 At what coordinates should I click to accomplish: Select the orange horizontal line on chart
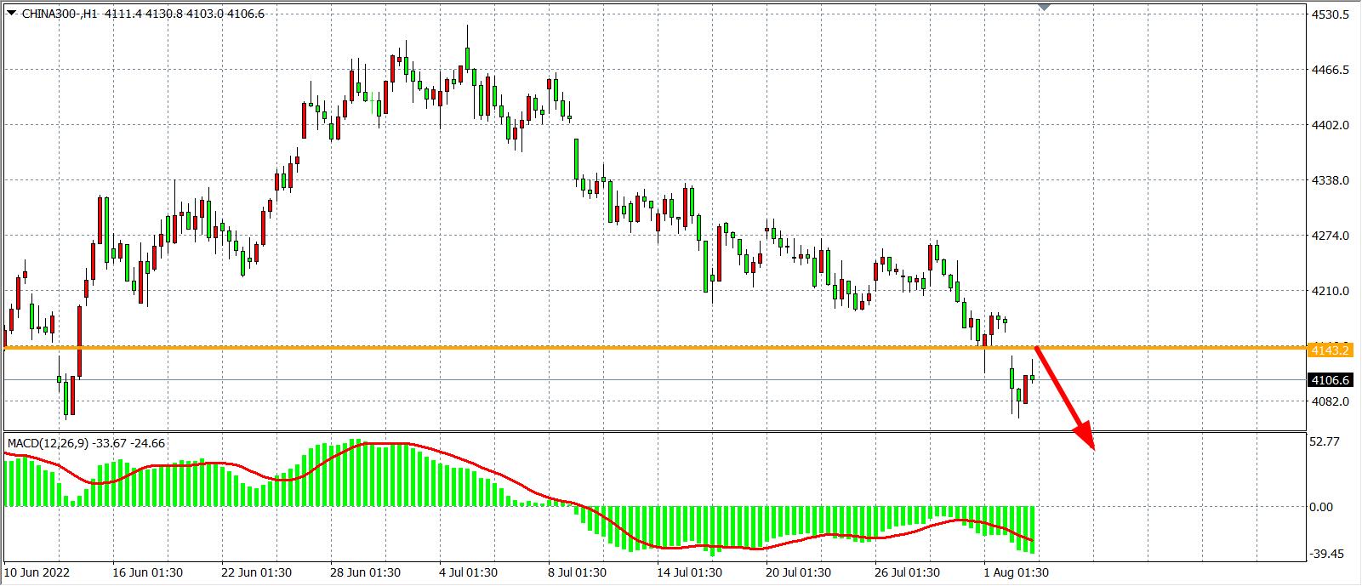coord(510,348)
